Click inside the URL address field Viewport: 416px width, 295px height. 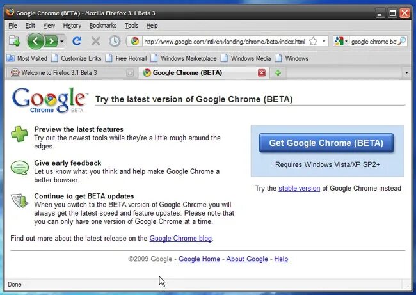point(224,42)
